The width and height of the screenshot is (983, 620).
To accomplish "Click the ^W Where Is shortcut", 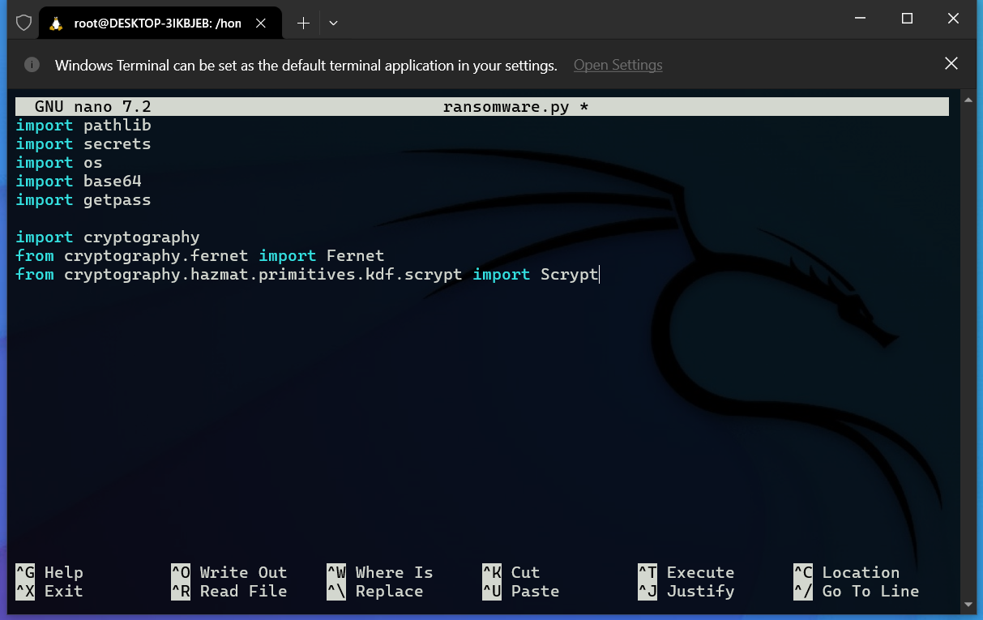I will 380,572.
